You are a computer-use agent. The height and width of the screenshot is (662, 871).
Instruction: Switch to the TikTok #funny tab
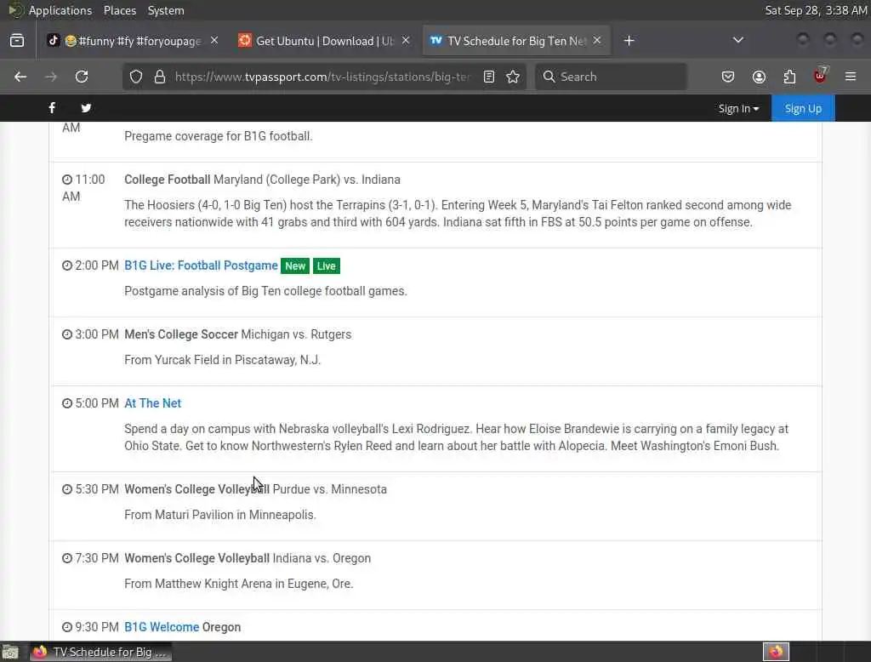pyautogui.click(x=132, y=41)
